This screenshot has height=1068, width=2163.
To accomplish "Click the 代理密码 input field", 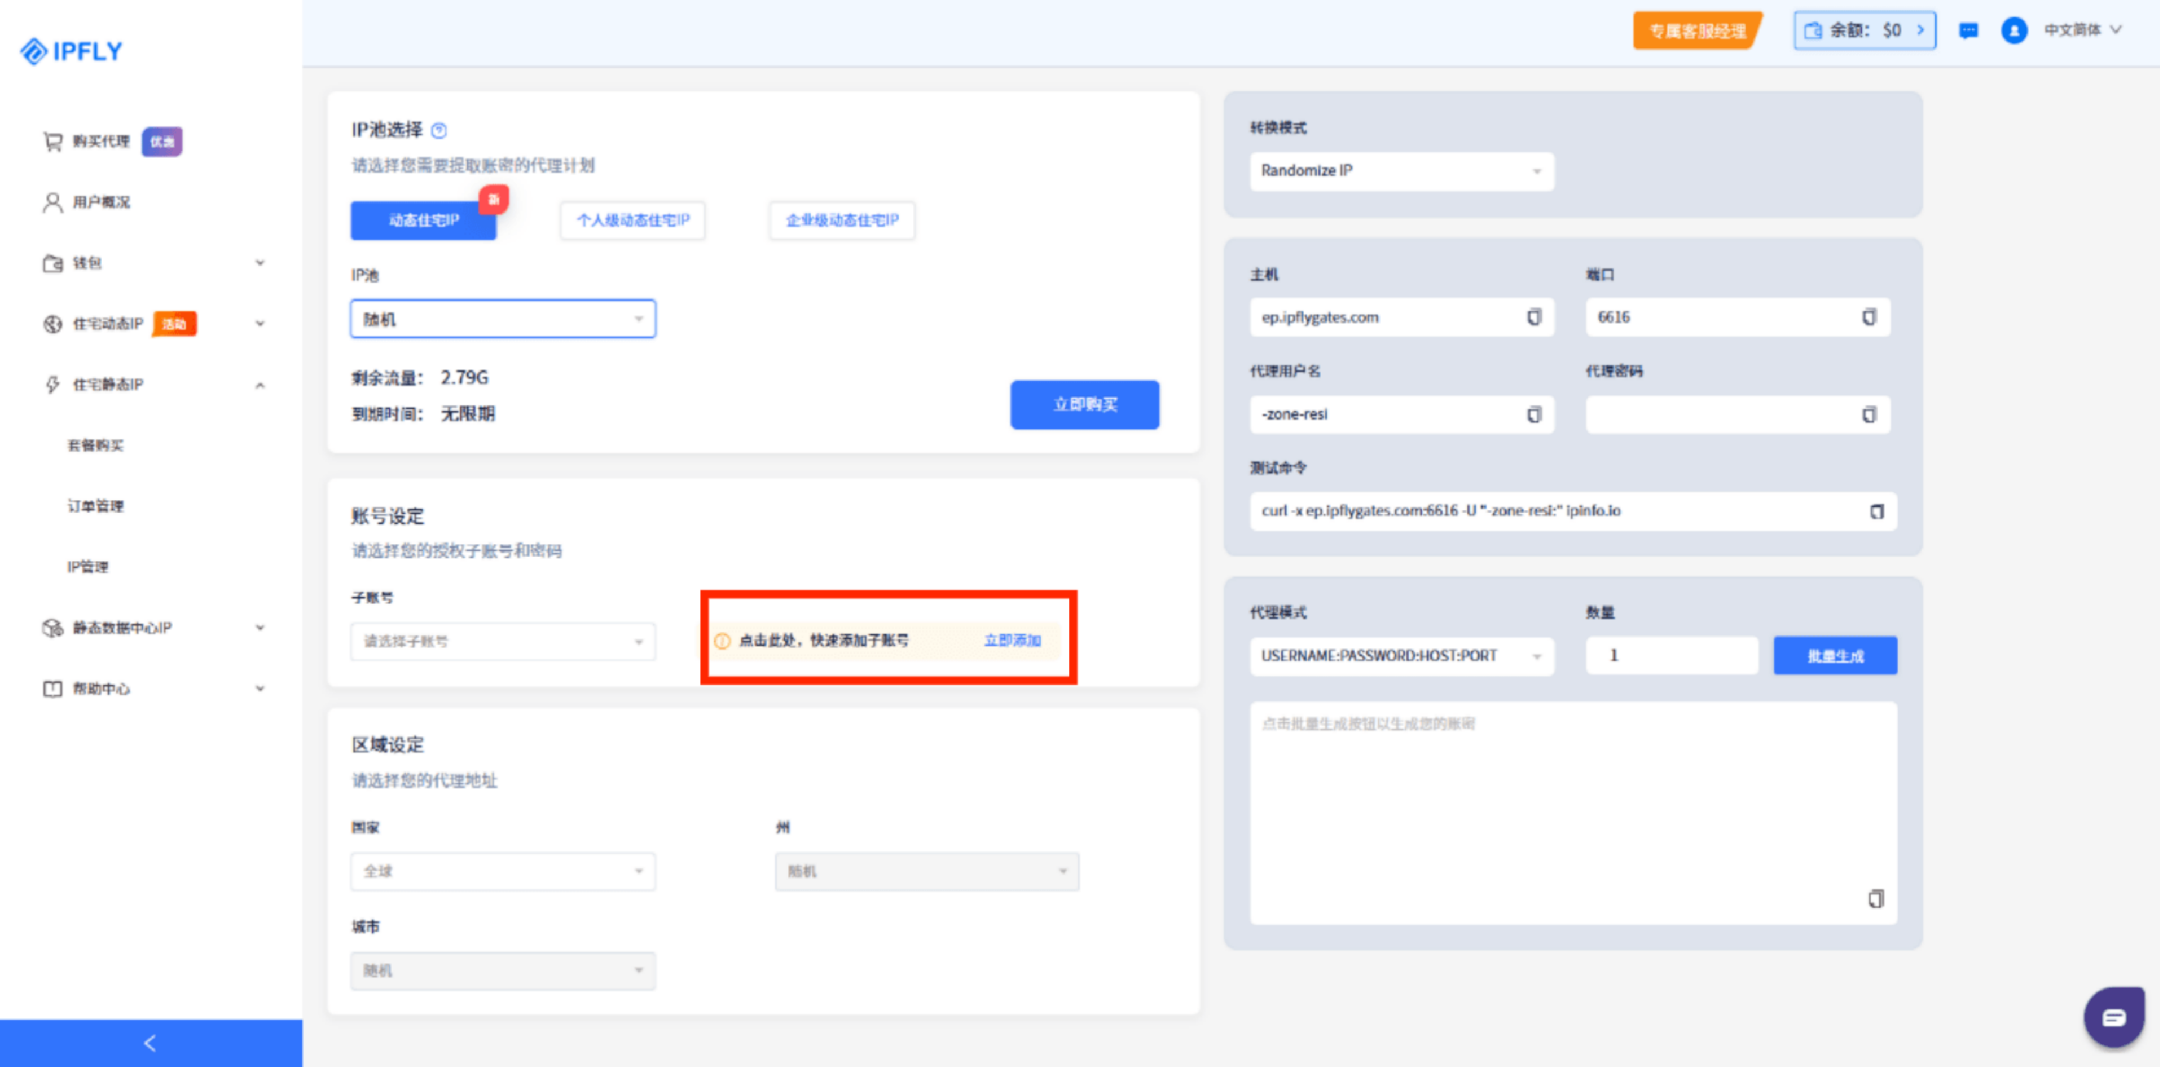I will (1737, 414).
